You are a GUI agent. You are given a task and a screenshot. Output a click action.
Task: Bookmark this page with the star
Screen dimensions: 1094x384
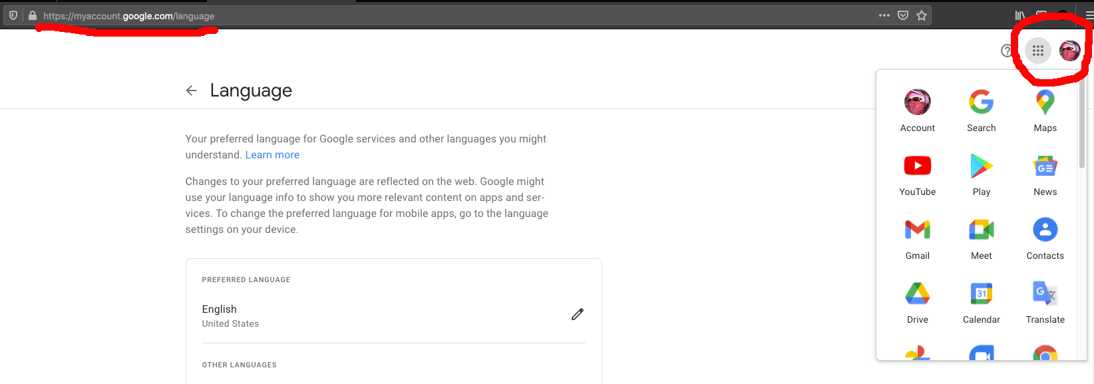tap(922, 15)
